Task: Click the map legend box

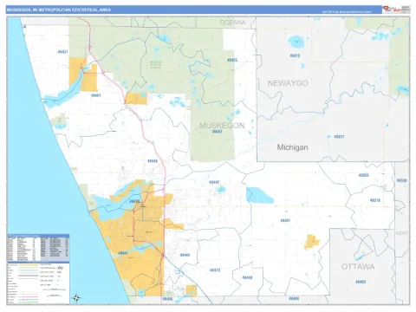Action: [38, 283]
